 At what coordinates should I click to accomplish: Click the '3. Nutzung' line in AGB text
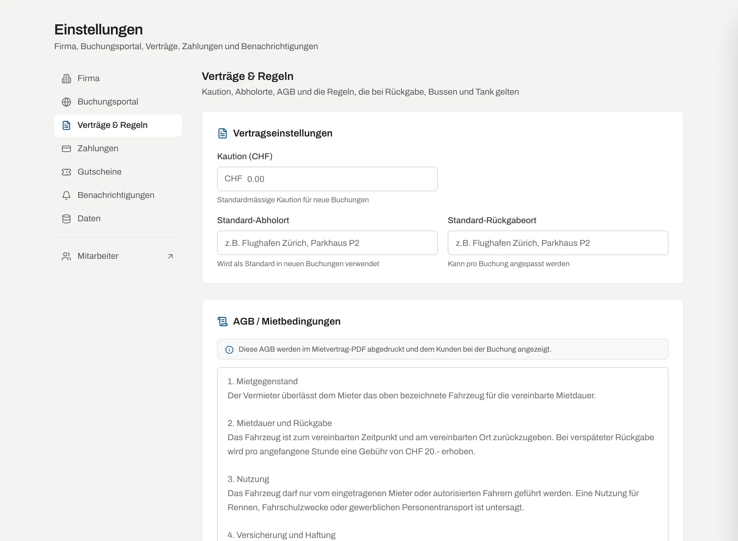tap(248, 479)
